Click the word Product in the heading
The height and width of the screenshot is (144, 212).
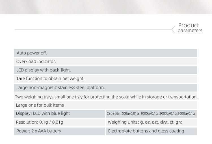pos(189,25)
